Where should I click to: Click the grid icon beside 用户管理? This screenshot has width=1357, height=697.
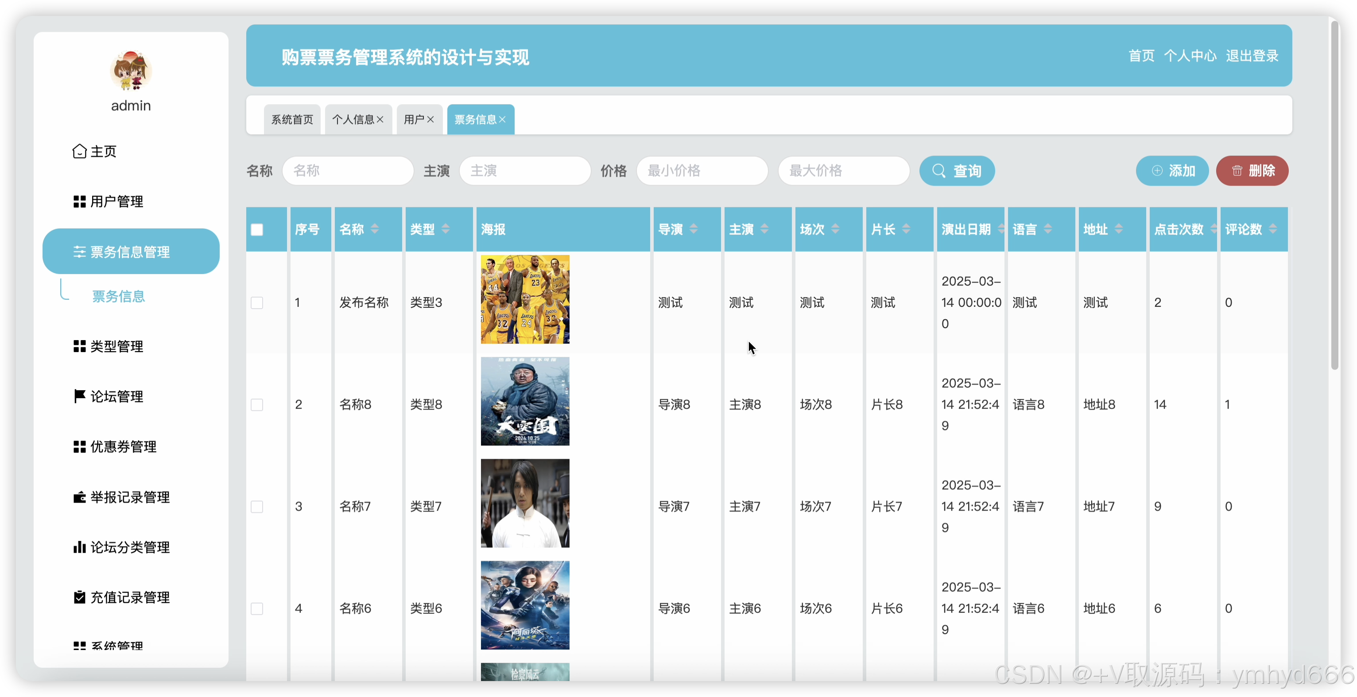[79, 202]
